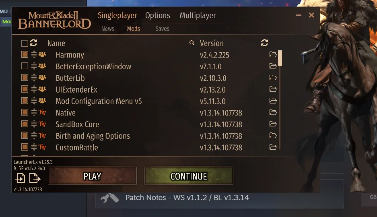This screenshot has height=217, width=377.
Task: Open the Harmony mod folder icon
Action: pos(273,55)
